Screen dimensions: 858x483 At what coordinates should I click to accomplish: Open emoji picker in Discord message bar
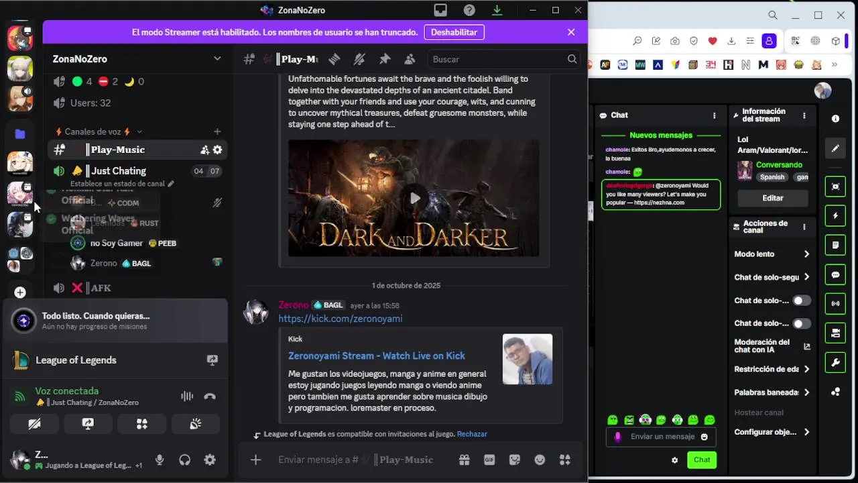540,460
